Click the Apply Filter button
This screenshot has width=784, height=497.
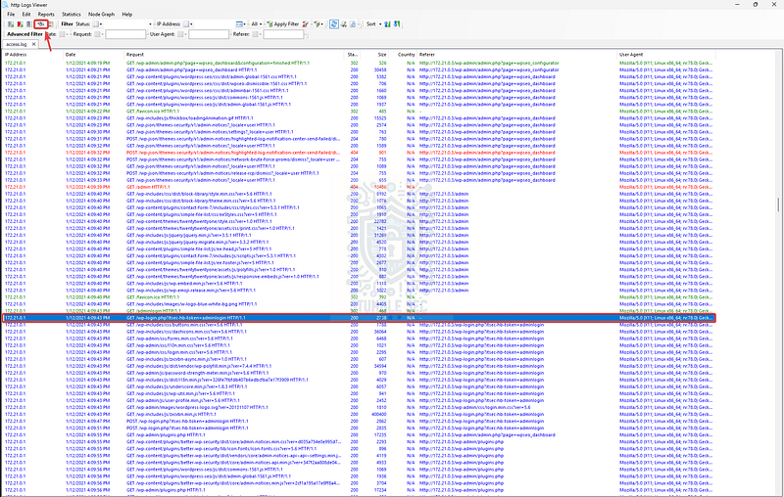tap(283, 23)
